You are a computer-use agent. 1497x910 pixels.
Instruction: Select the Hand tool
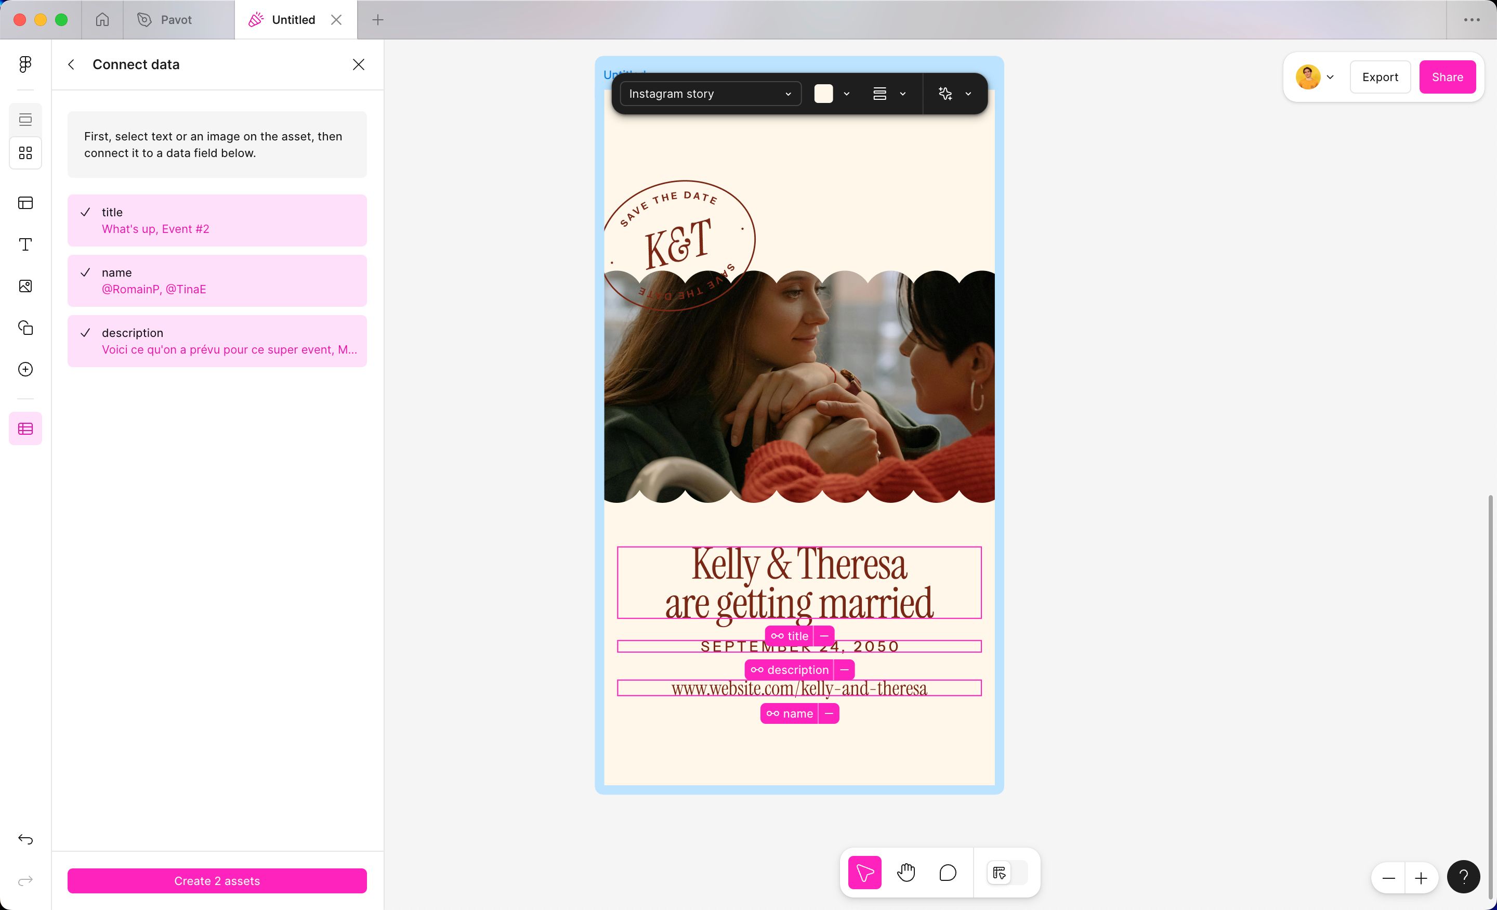click(906, 873)
